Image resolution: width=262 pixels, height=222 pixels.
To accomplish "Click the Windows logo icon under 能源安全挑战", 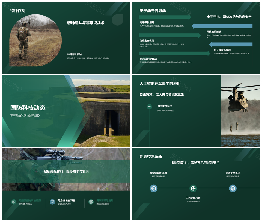I will click(233, 188).
